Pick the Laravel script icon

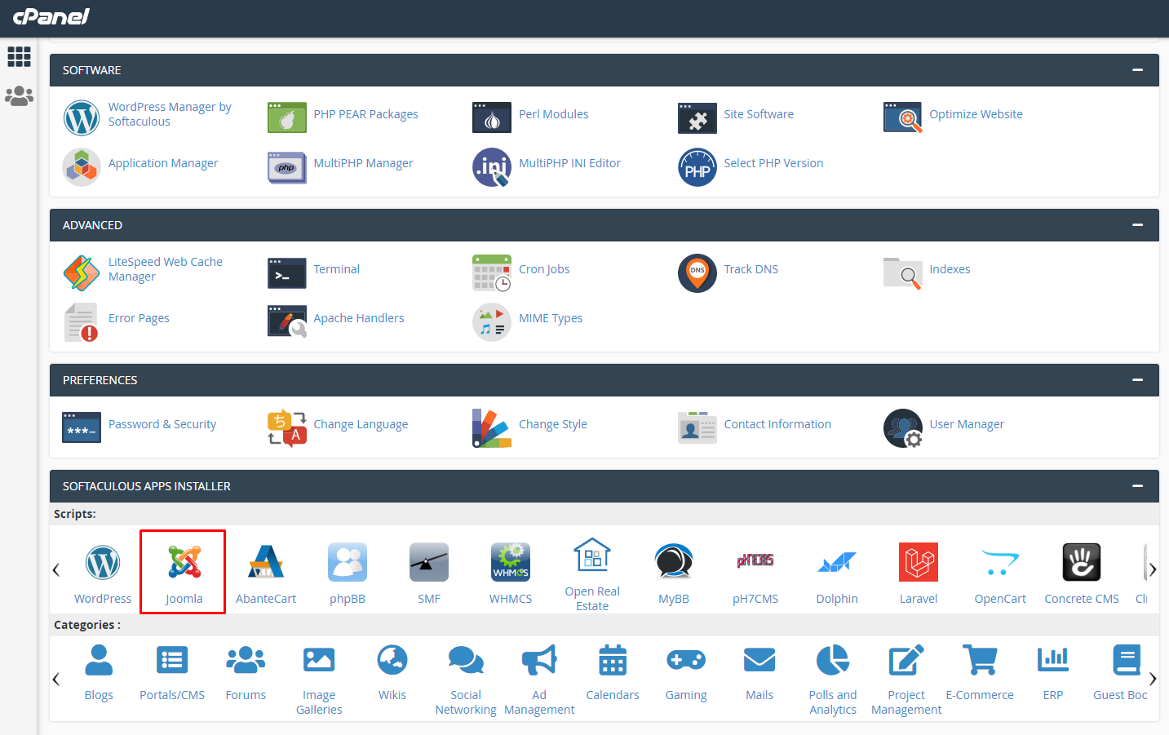tap(919, 562)
